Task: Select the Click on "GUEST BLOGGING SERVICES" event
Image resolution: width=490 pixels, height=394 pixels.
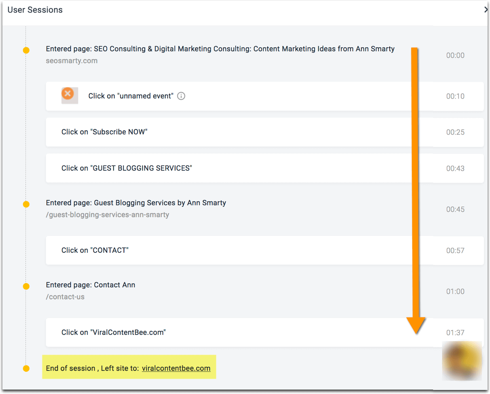Action: 265,168
